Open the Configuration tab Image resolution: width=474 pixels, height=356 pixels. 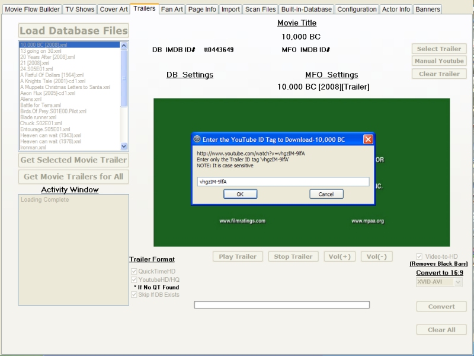click(x=357, y=9)
